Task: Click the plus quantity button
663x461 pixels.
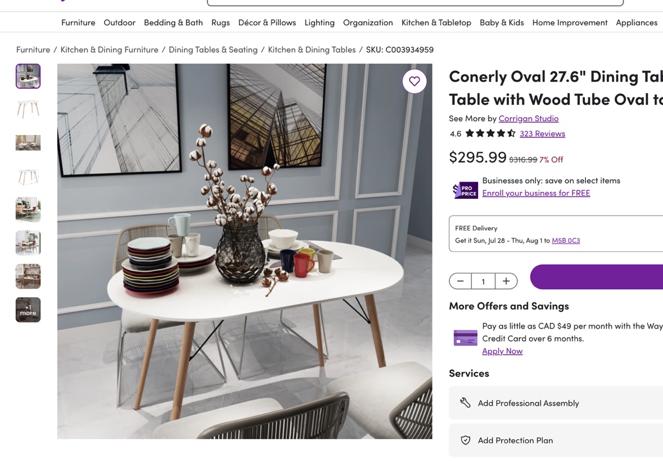Action: tap(506, 281)
